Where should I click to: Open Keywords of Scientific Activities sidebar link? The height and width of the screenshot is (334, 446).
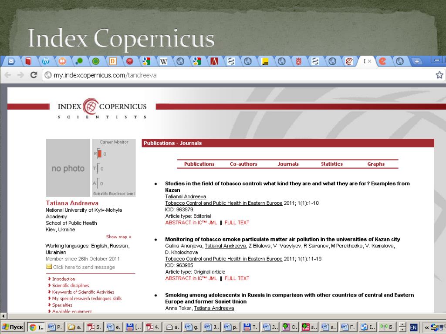(83, 292)
